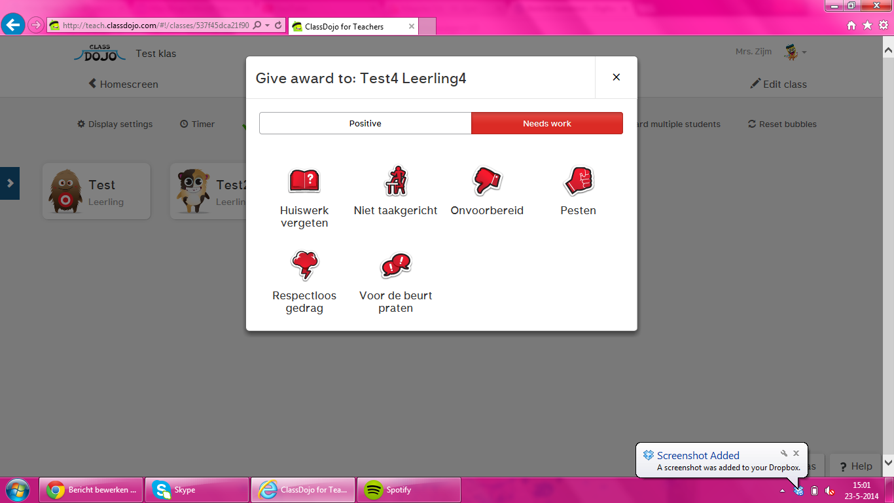This screenshot has width=894, height=503.
Task: Choose the Niet taakgericht desk icon
Action: [395, 181]
